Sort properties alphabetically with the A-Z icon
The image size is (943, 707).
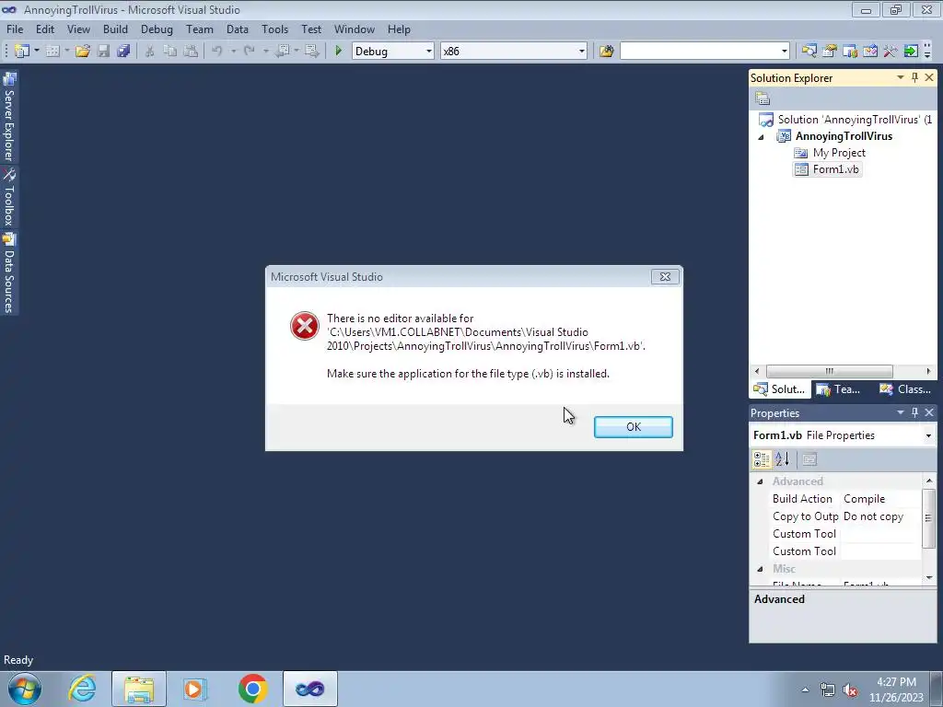click(x=783, y=459)
